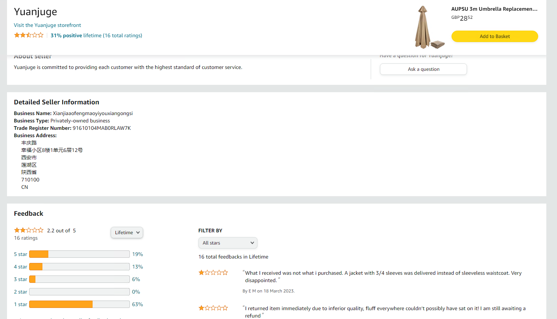
Task: Click the 1 star histogram bar
Action: click(79, 304)
